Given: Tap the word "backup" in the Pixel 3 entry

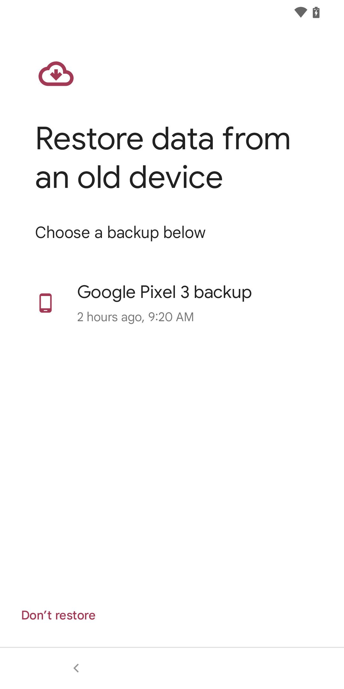Looking at the screenshot, I should coord(223,293).
